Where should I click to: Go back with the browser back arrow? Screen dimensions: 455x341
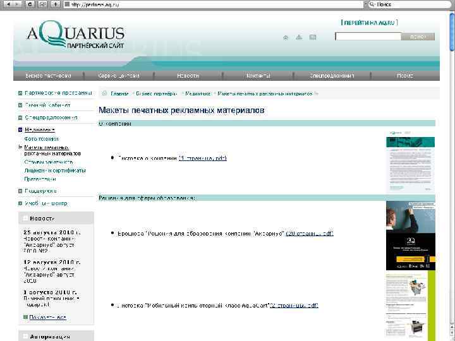[x=8, y=4]
